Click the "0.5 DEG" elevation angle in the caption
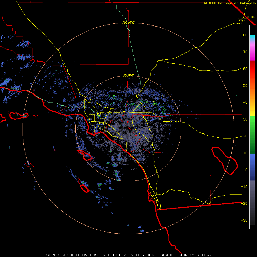This screenshot has height=257, width=257. coord(145,255)
